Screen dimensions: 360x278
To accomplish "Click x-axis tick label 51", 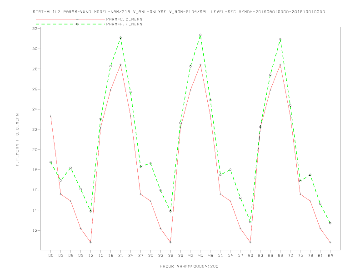I will (220, 255).
